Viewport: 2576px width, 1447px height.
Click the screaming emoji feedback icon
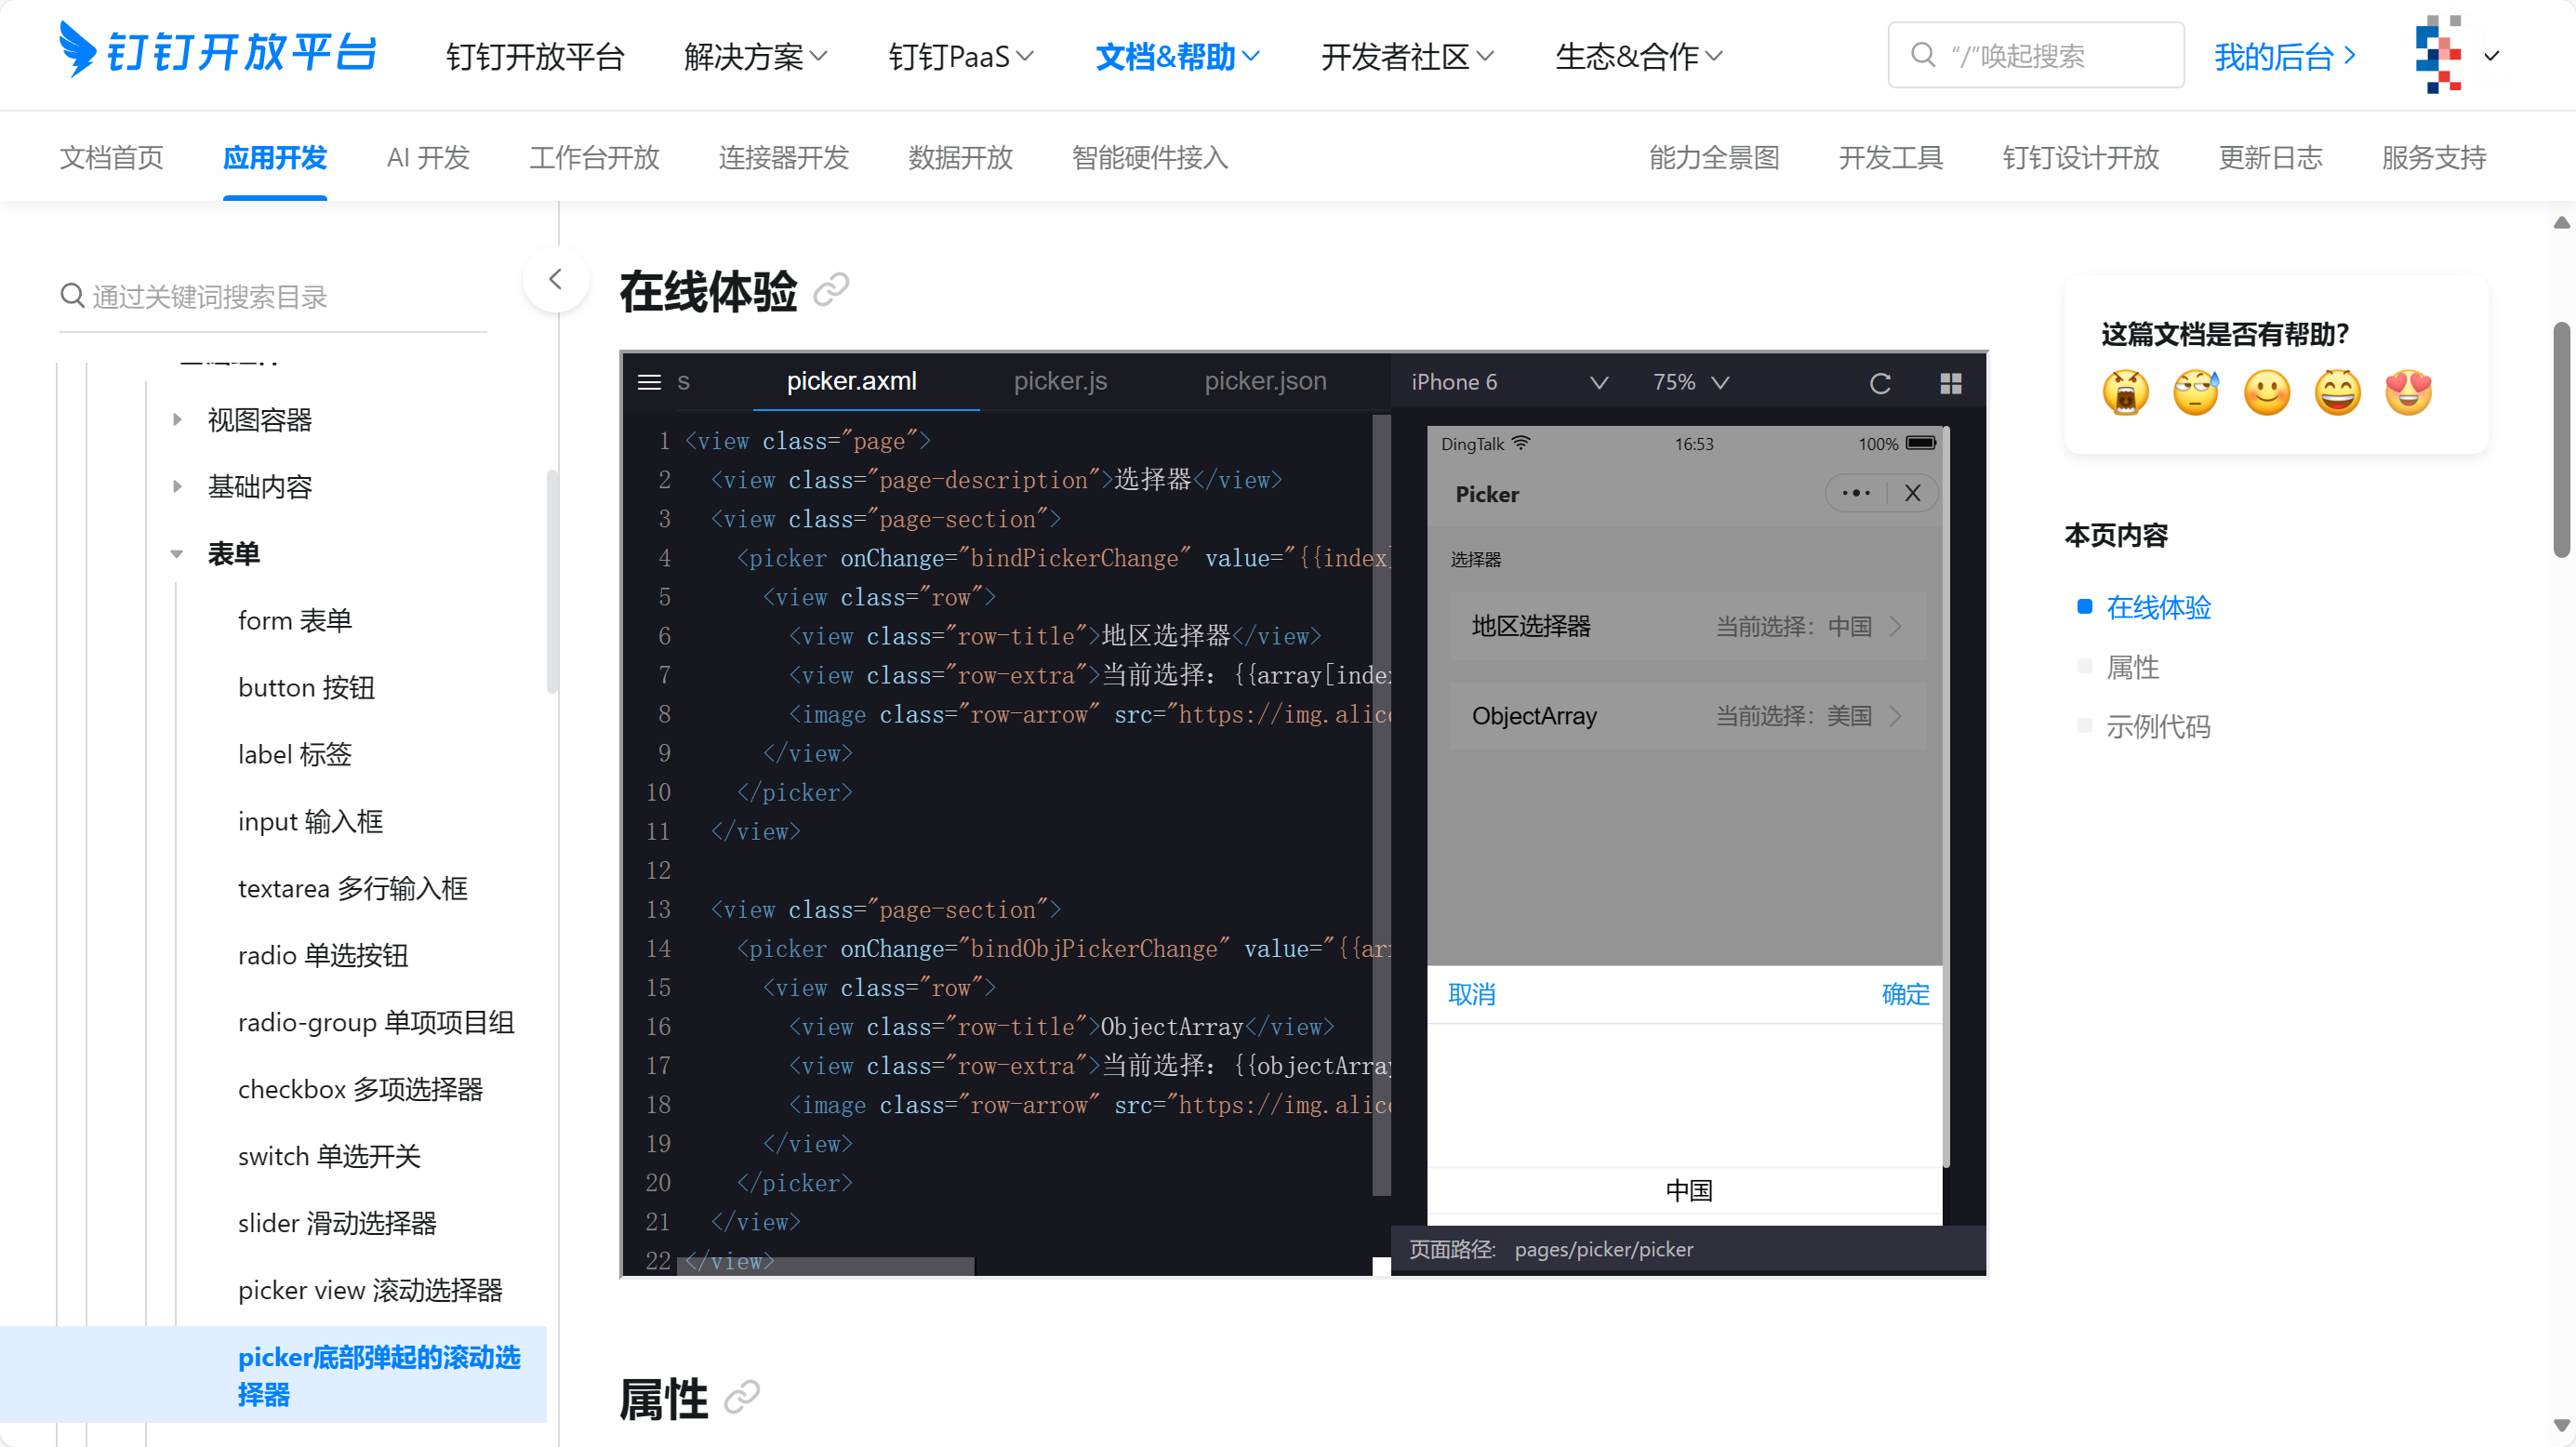coord(2125,392)
